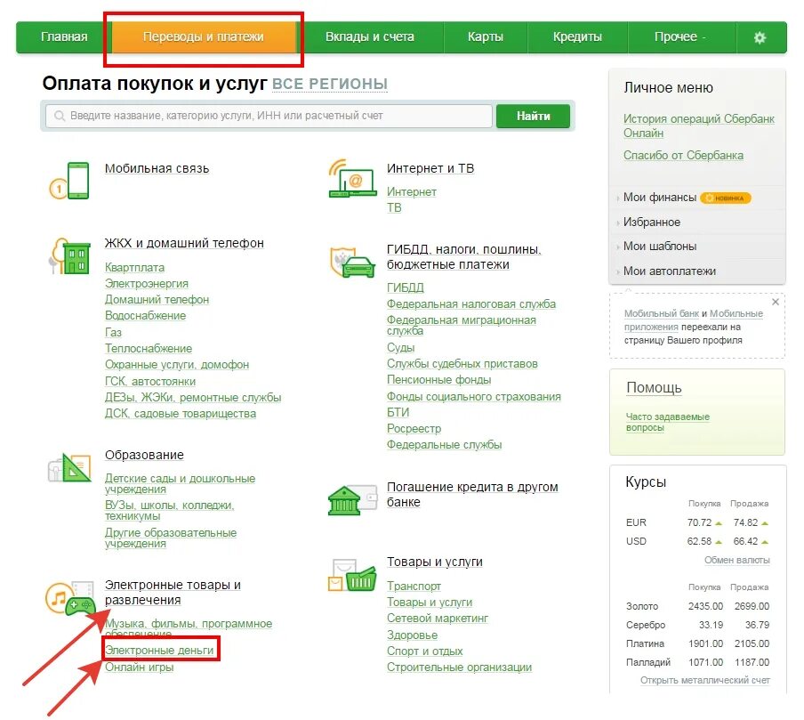This screenshot has width=804, height=720.
Task: Open Спасибо от Сбербанка link
Action: [683, 155]
